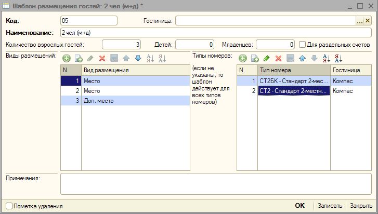Image resolution: width=378 pixels, height=214 pixels.
Task: Move row down in Виды размещений toolbar
Action: [x=138, y=58]
